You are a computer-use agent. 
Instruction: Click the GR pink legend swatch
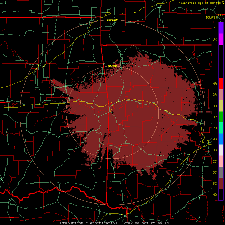(221, 95)
